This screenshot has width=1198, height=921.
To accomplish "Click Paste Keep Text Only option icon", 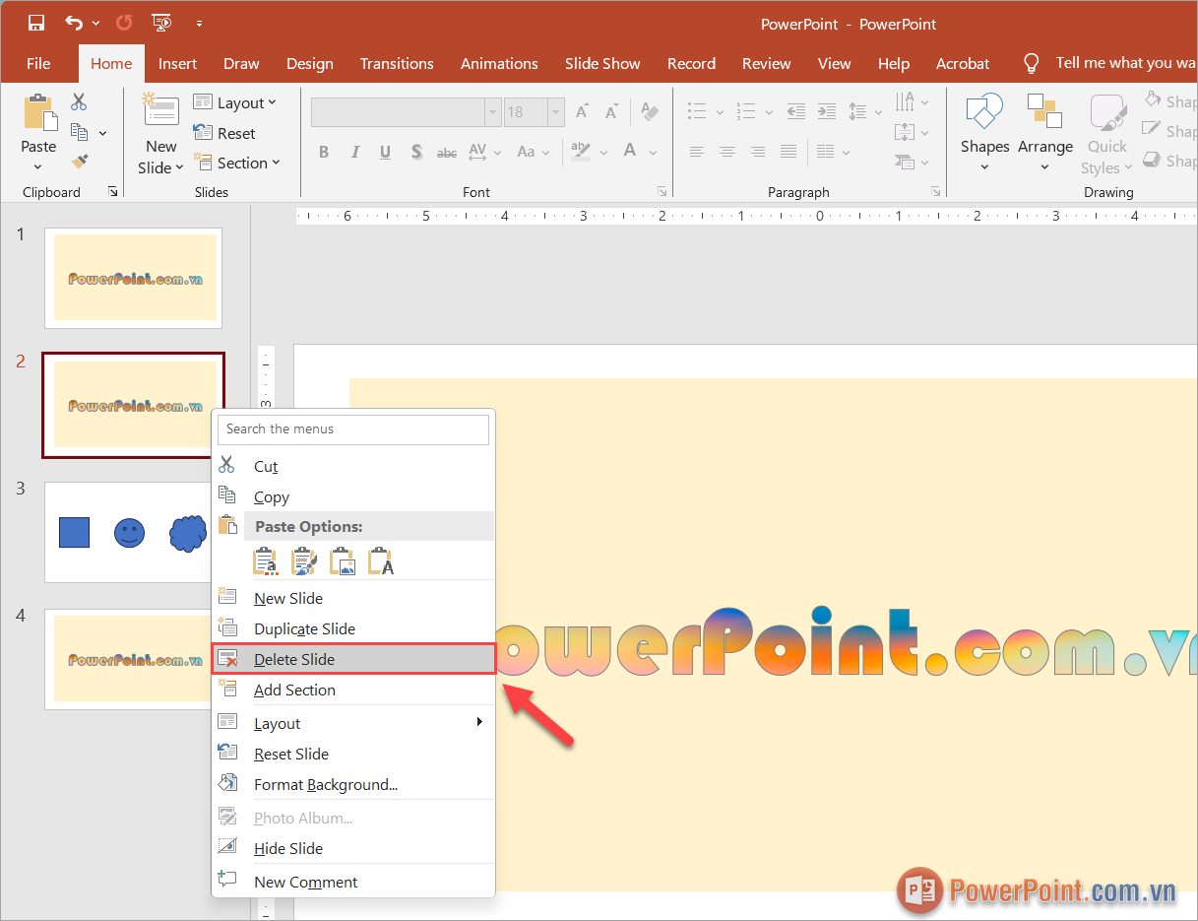I will (381, 561).
